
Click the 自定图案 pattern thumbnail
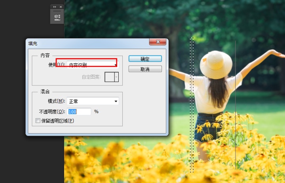110,77
